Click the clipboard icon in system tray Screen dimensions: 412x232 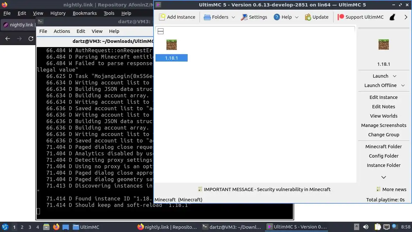(378, 227)
